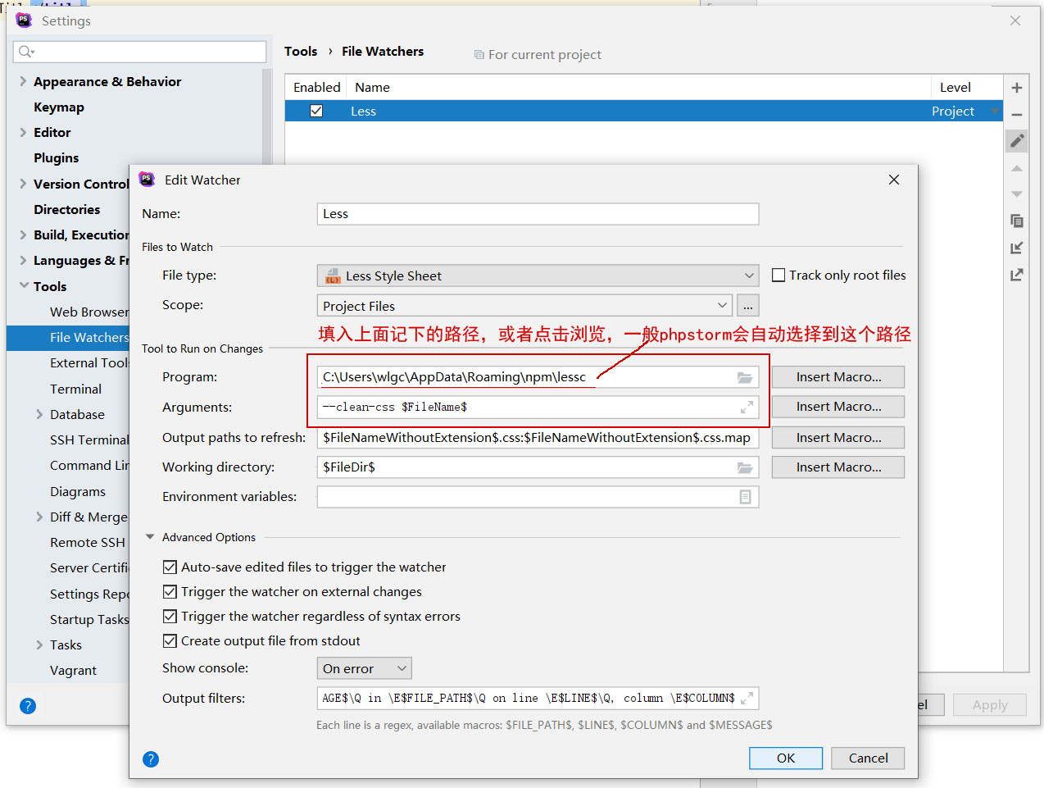The width and height of the screenshot is (1044, 788).
Task: Click Insert Macro for Arguments
Action: (x=838, y=407)
